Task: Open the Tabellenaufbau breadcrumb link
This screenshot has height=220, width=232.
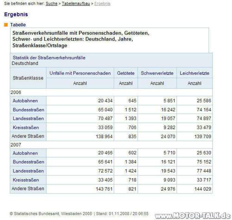Action: tap(76, 4)
